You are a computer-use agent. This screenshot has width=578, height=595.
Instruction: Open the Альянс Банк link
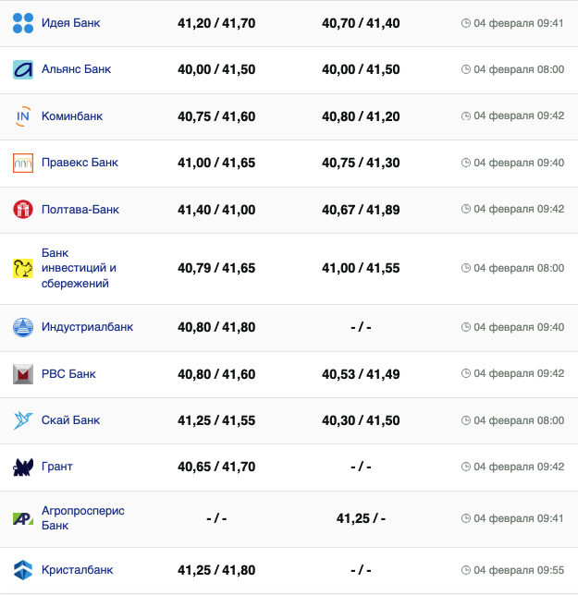pos(76,69)
